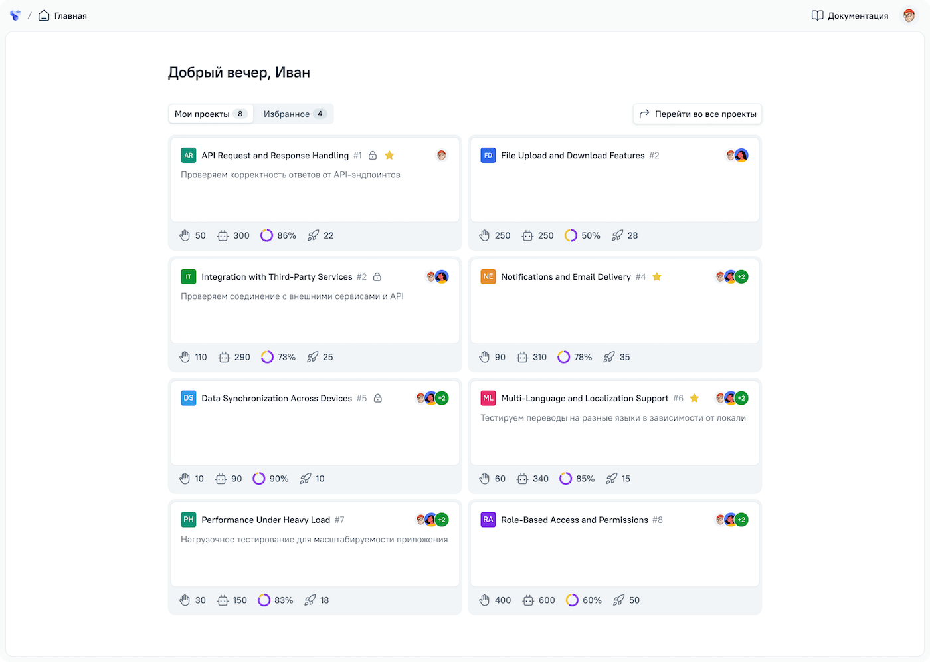Screen dimensions: 930x662
Task: Click Перейти во все проекты button
Action: point(697,114)
